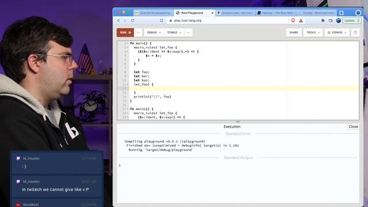Click the 'Finished dev' output line
Screen dimensions: 368x207
click(182, 145)
